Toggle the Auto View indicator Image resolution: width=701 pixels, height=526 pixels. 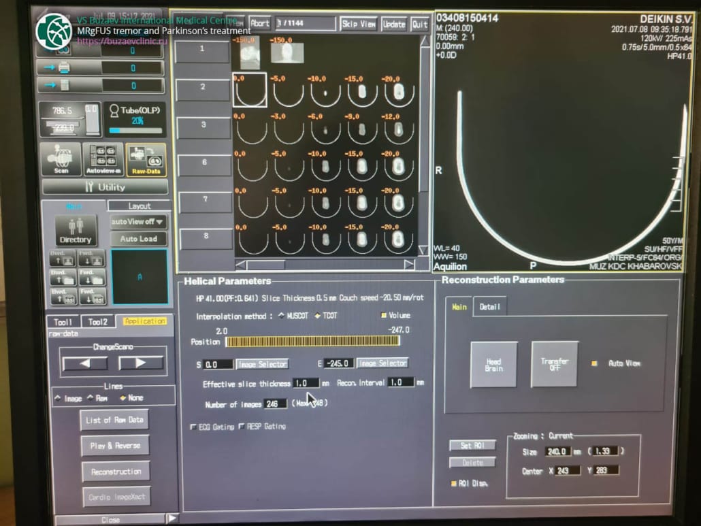pos(594,363)
